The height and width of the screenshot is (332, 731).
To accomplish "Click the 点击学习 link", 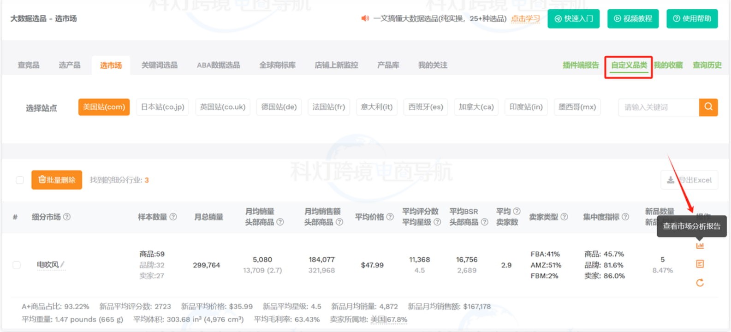I will tap(525, 19).
